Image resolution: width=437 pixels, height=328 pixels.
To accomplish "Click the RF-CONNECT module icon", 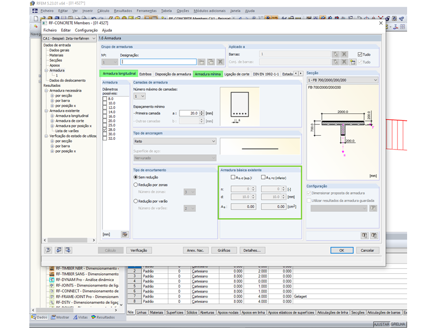I will pyautogui.click(x=52, y=291).
